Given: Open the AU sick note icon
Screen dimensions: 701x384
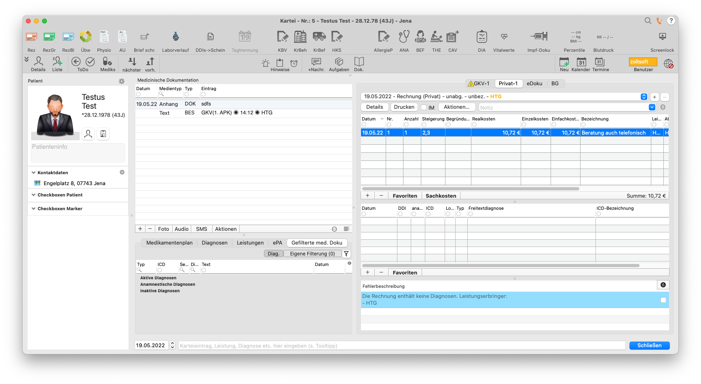Looking at the screenshot, I should pyautogui.click(x=122, y=36).
